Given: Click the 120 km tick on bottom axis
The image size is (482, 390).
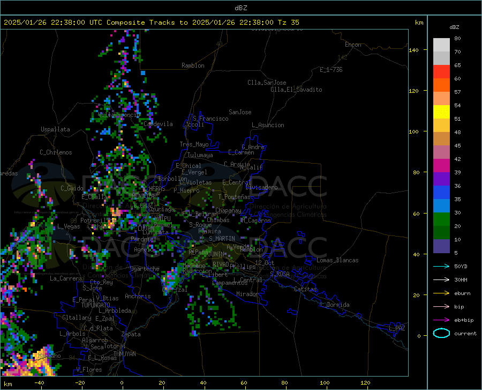Looking at the screenshot, I should [365, 382].
